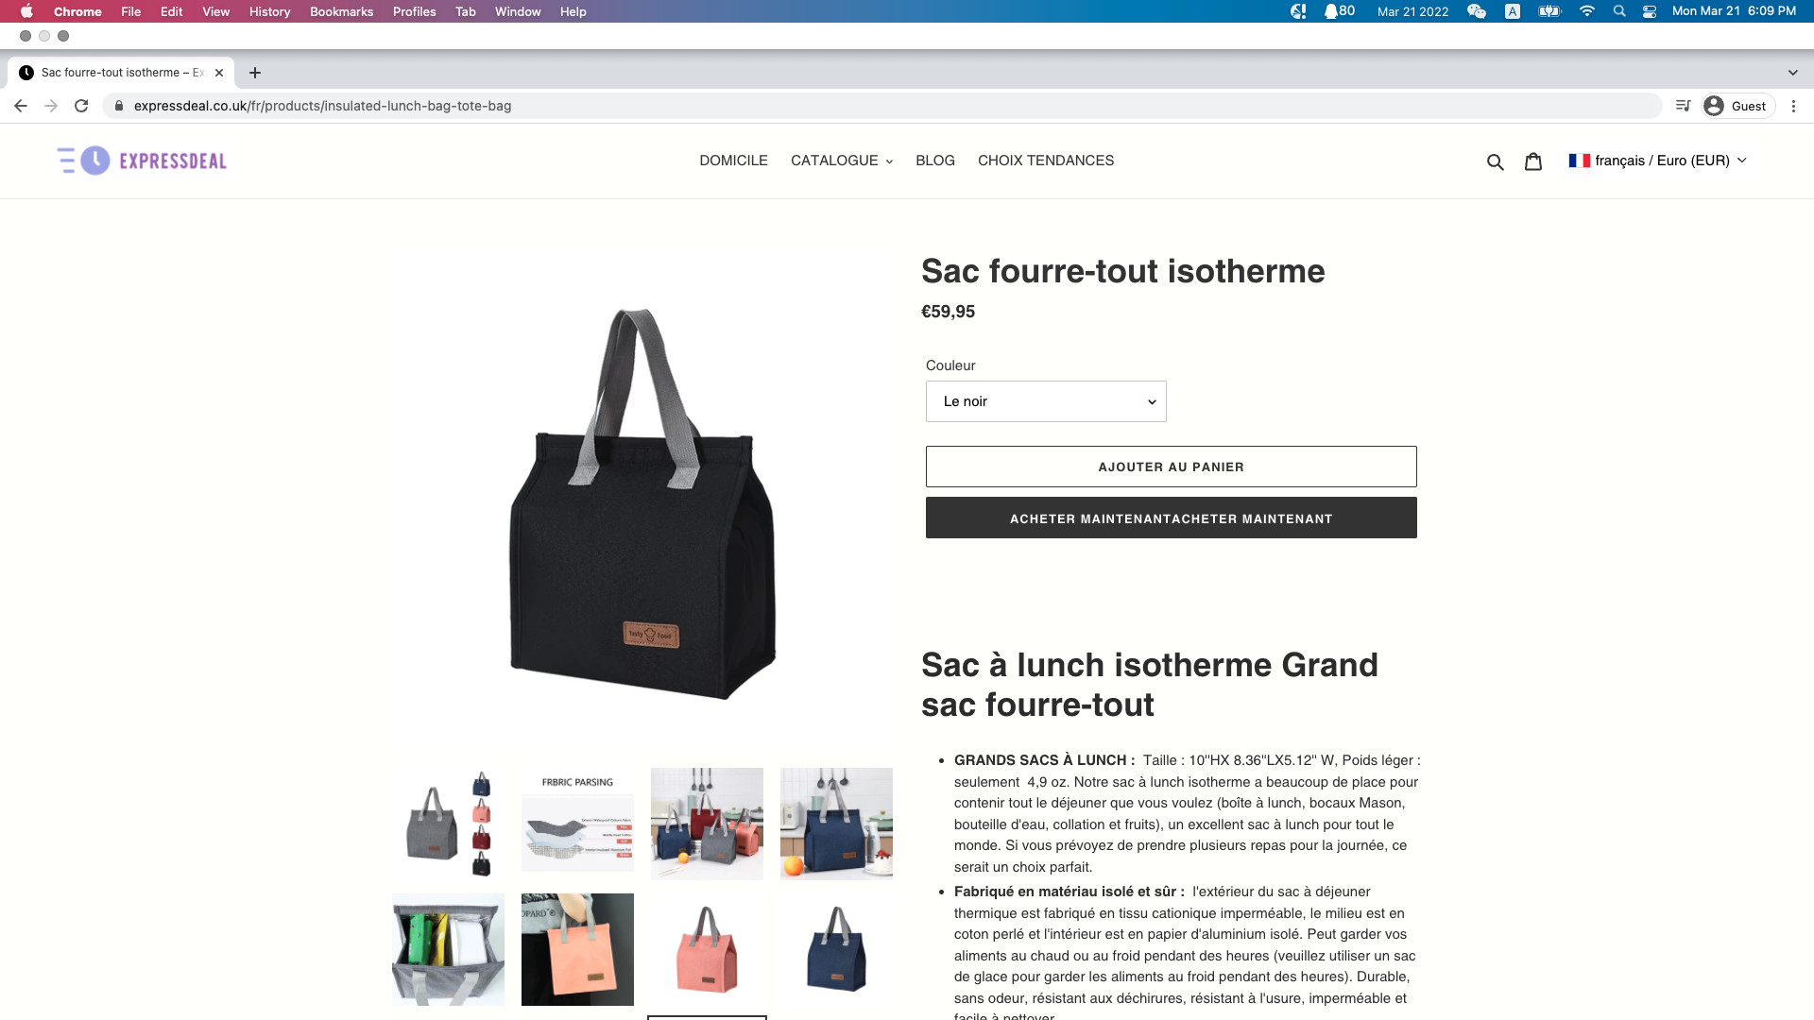Go back with the browser back arrow
The width and height of the screenshot is (1814, 1020).
[x=21, y=106]
